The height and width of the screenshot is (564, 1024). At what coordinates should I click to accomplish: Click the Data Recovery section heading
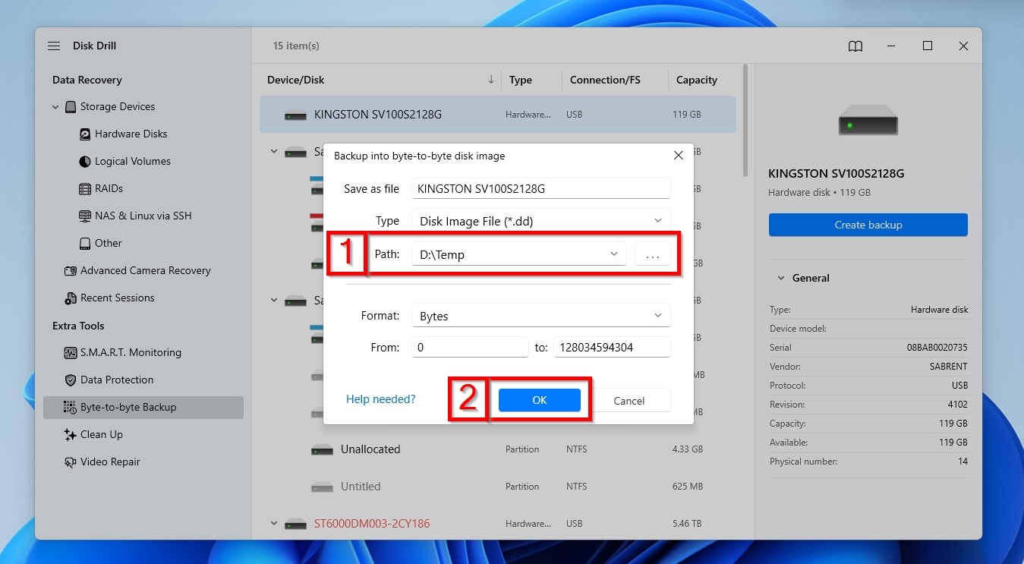click(x=87, y=80)
